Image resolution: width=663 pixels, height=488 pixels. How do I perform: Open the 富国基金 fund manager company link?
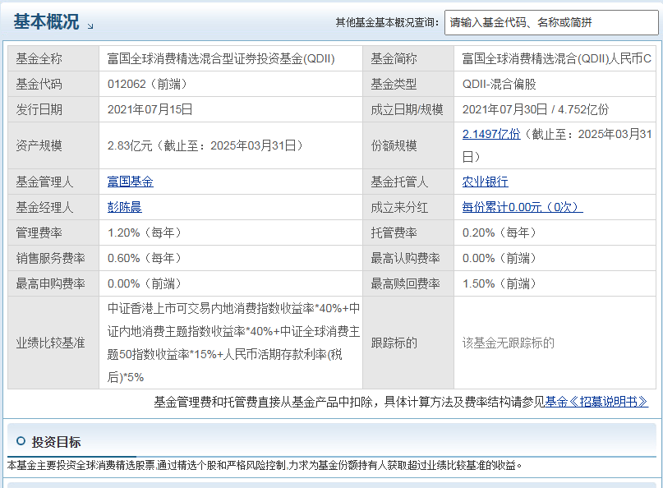131,182
